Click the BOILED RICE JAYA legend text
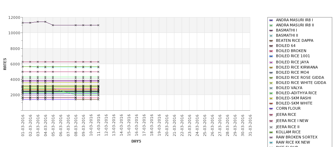 pos(292,62)
